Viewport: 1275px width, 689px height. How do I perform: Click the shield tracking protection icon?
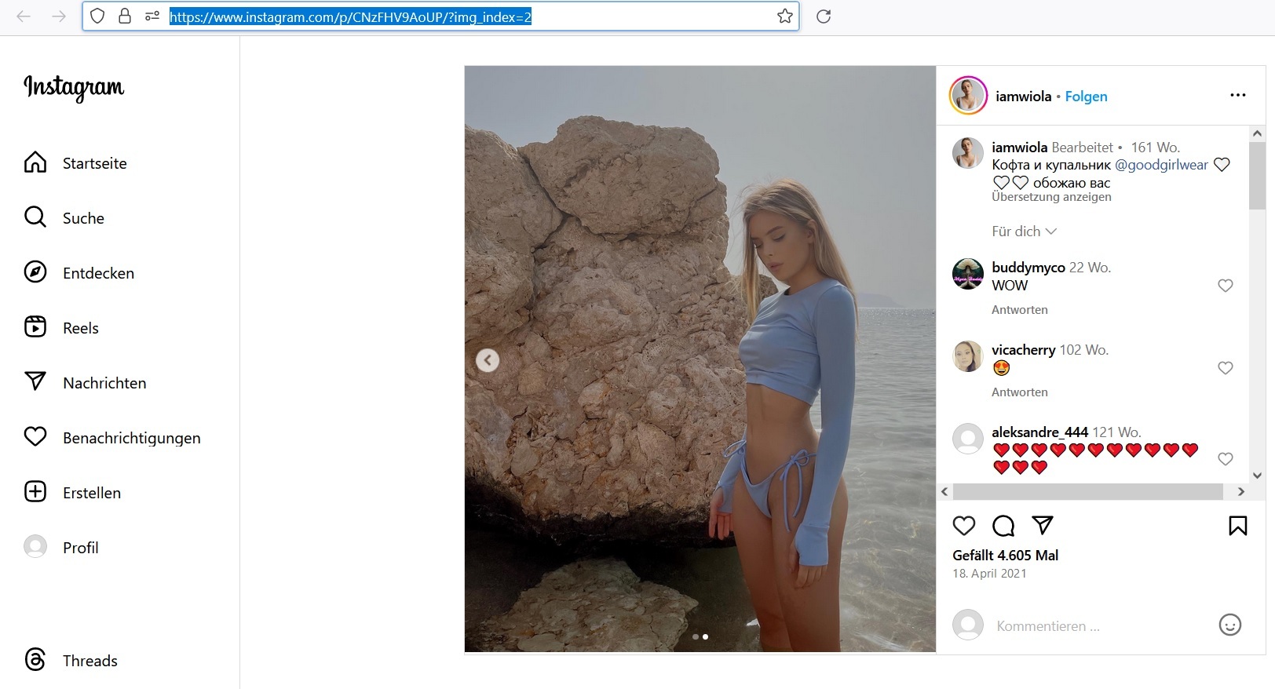pyautogui.click(x=97, y=16)
